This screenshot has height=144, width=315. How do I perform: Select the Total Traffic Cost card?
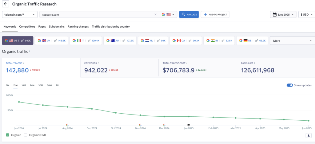(198, 68)
